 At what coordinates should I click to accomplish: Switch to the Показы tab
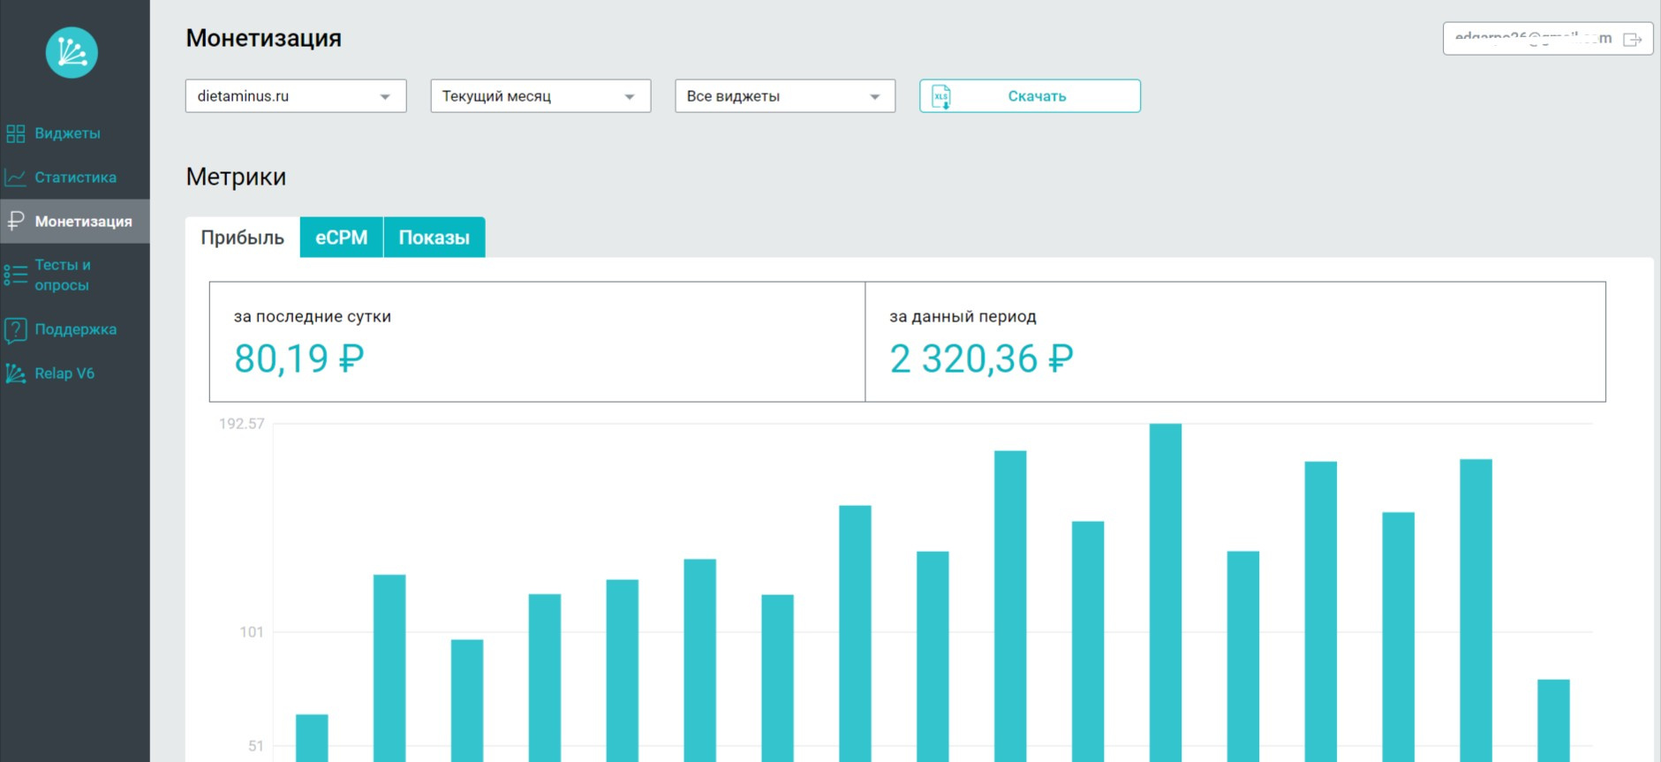click(434, 238)
